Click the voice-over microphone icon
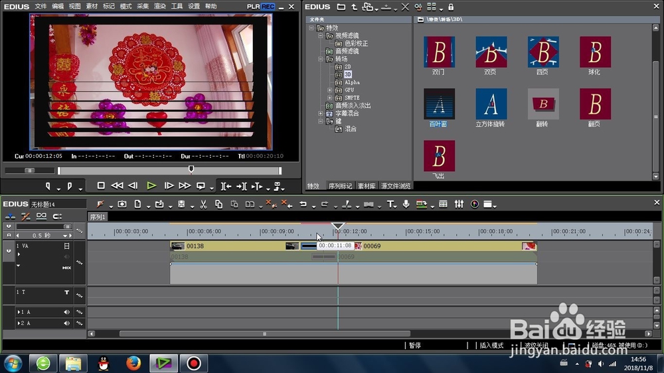 tap(406, 204)
